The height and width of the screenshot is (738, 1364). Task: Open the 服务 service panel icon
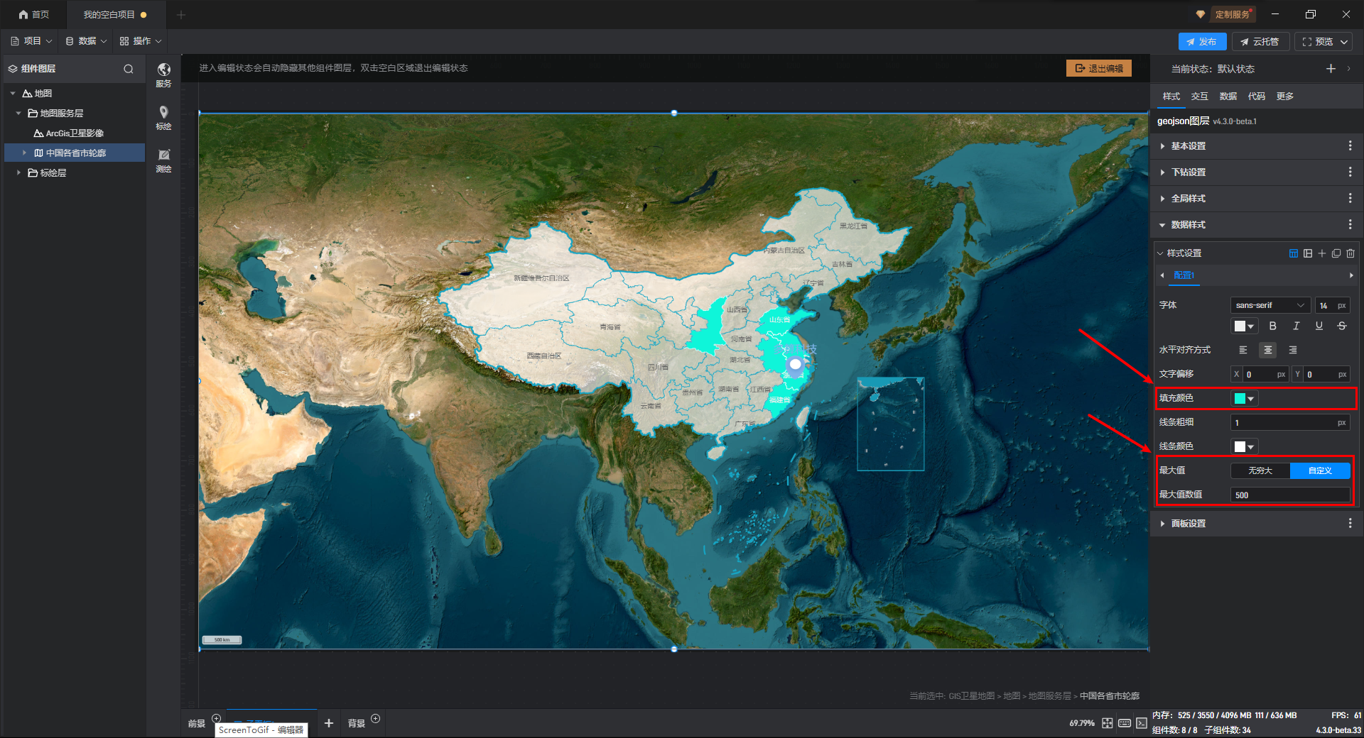pyautogui.click(x=163, y=74)
